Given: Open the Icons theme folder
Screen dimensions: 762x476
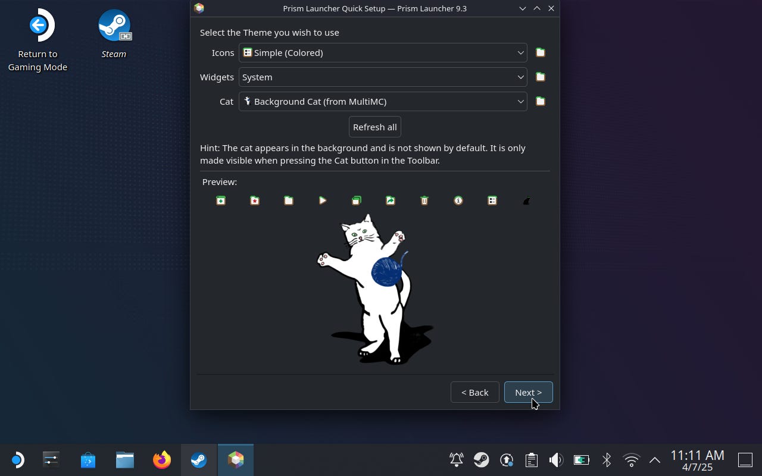Looking at the screenshot, I should click(541, 52).
